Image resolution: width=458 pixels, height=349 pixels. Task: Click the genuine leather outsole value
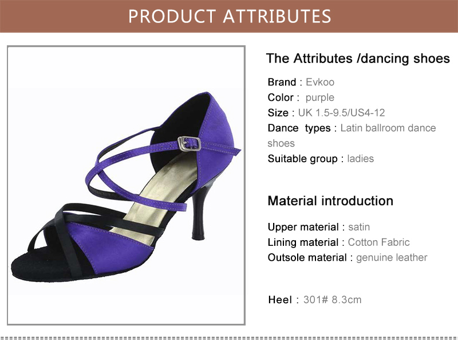[x=392, y=258]
